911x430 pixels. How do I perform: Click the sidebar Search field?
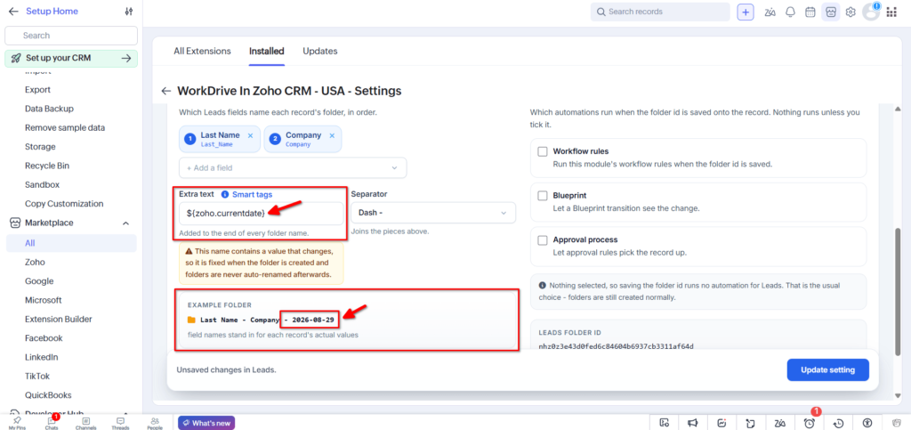coord(71,36)
